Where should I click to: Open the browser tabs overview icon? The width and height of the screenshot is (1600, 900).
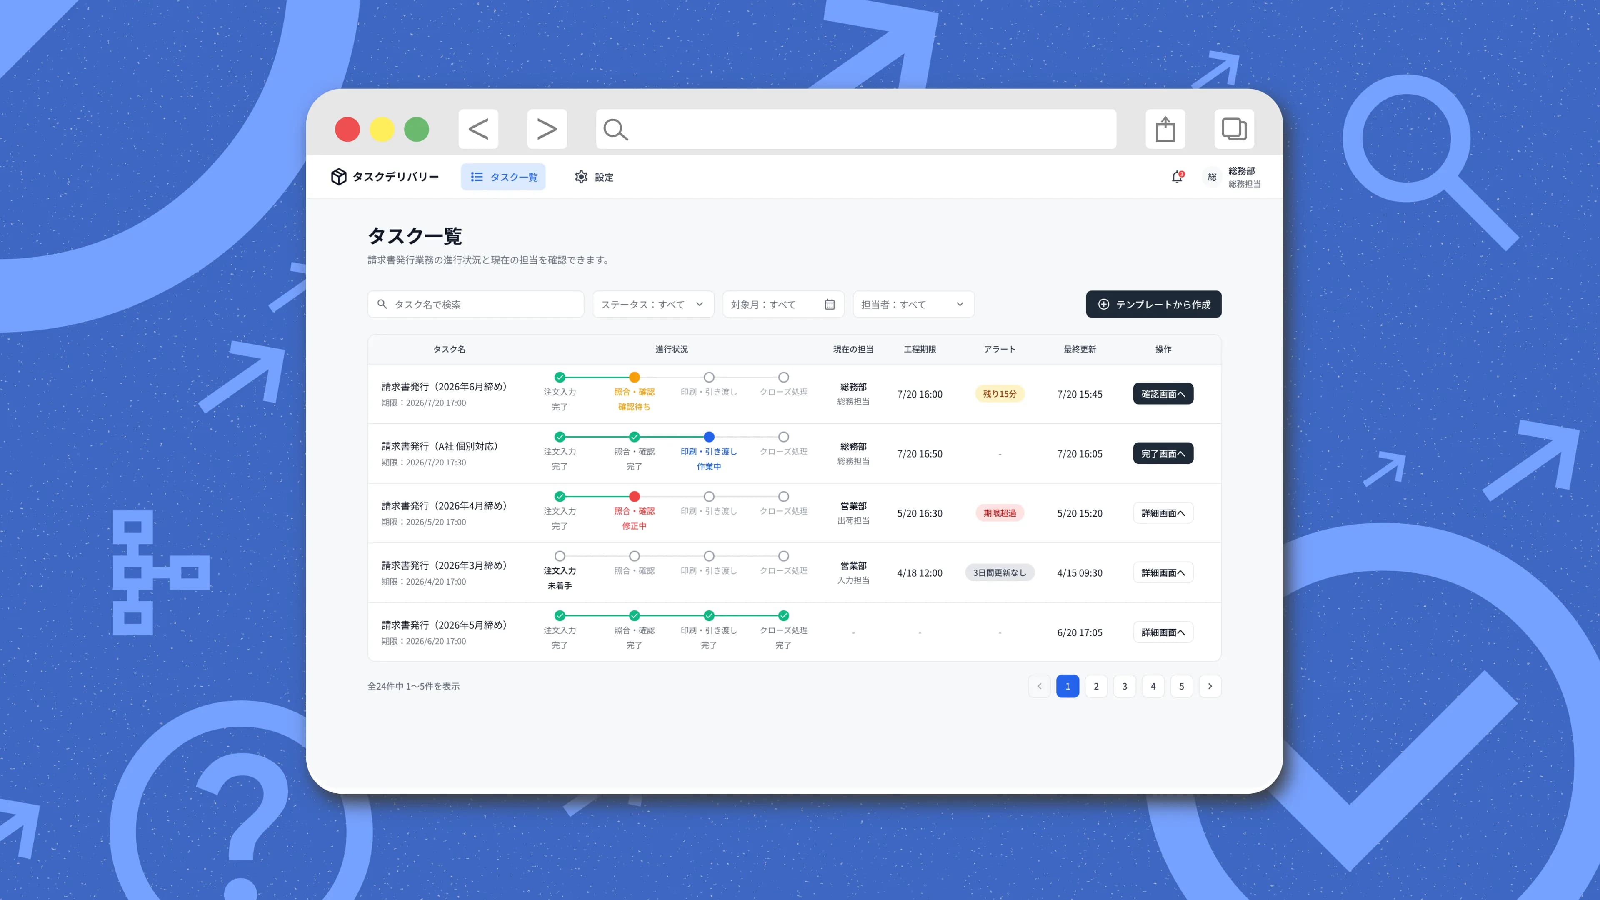(1233, 129)
